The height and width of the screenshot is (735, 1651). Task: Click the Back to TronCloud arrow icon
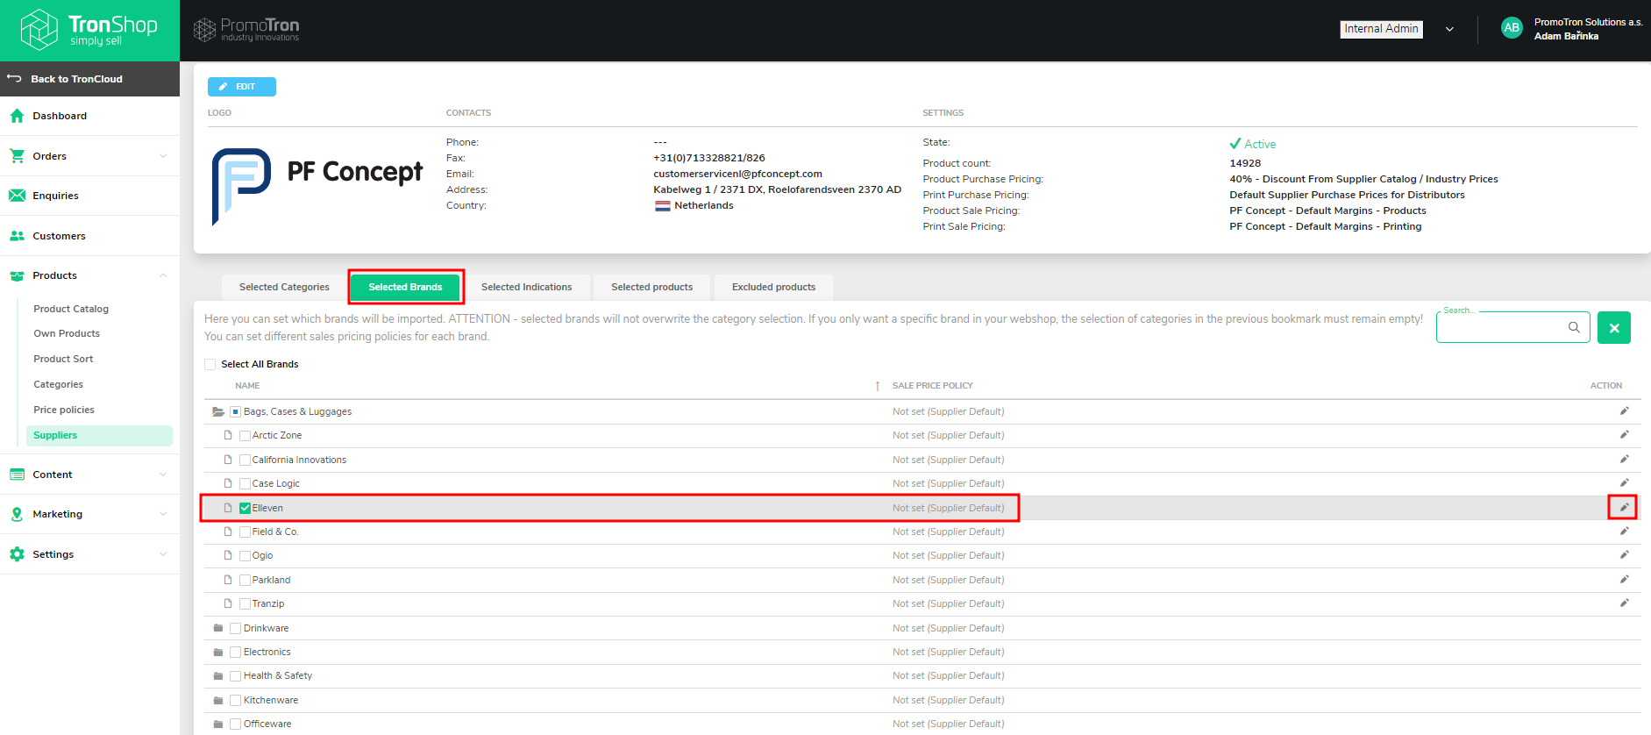point(14,79)
